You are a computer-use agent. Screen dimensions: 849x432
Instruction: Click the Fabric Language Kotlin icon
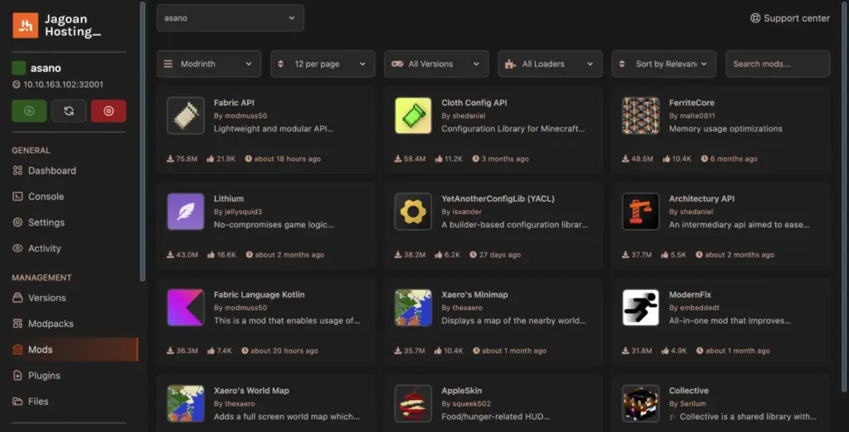(x=186, y=308)
